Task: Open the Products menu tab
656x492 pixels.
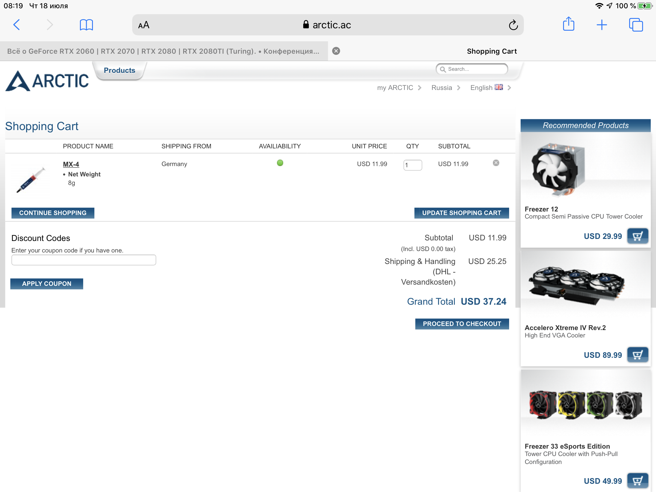Action: click(x=119, y=70)
